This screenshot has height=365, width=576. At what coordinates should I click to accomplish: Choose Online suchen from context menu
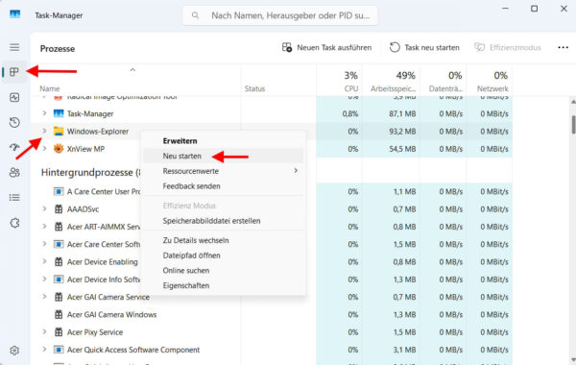(x=186, y=271)
